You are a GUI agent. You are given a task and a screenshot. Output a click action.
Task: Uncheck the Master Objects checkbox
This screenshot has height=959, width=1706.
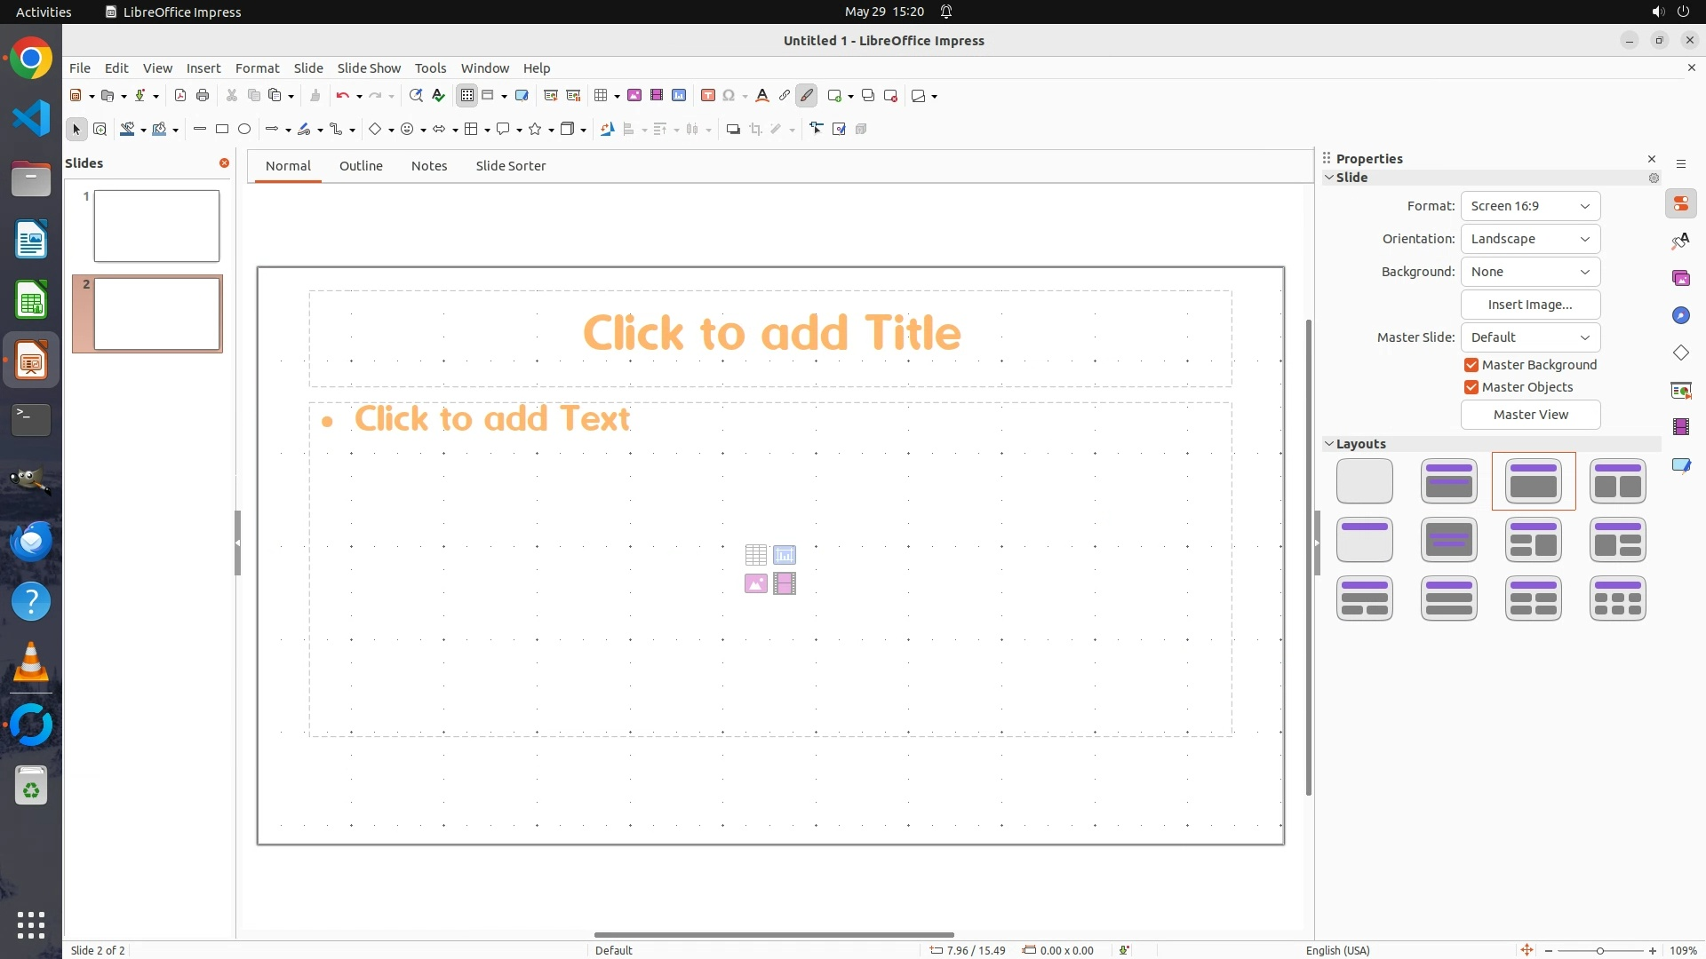tap(1471, 387)
